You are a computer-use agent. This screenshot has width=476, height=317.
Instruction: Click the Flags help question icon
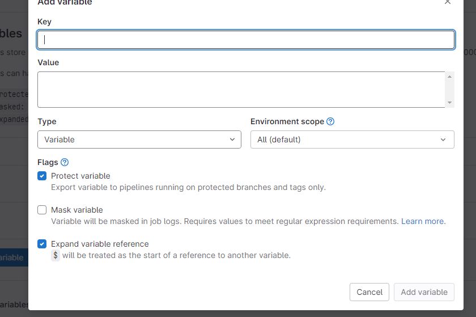(x=65, y=162)
